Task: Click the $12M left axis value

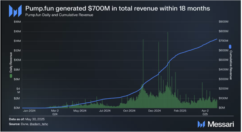Action: (x=17, y=51)
